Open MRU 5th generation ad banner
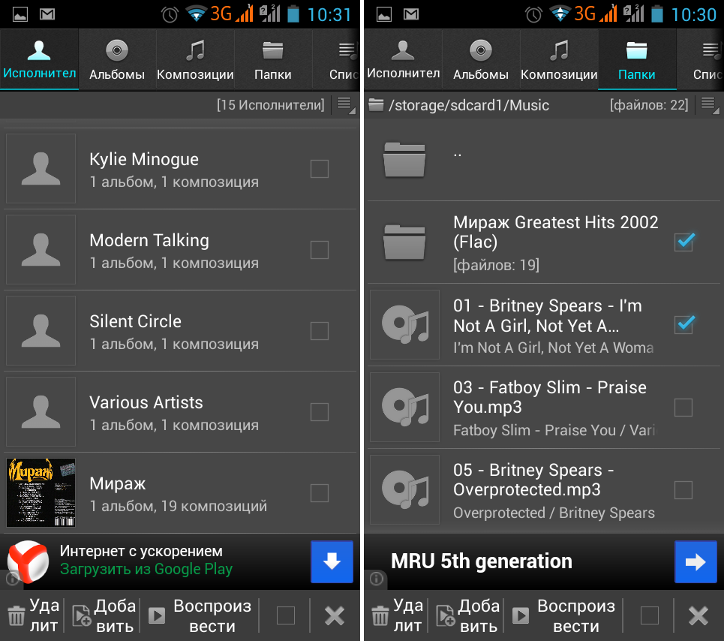 click(544, 561)
